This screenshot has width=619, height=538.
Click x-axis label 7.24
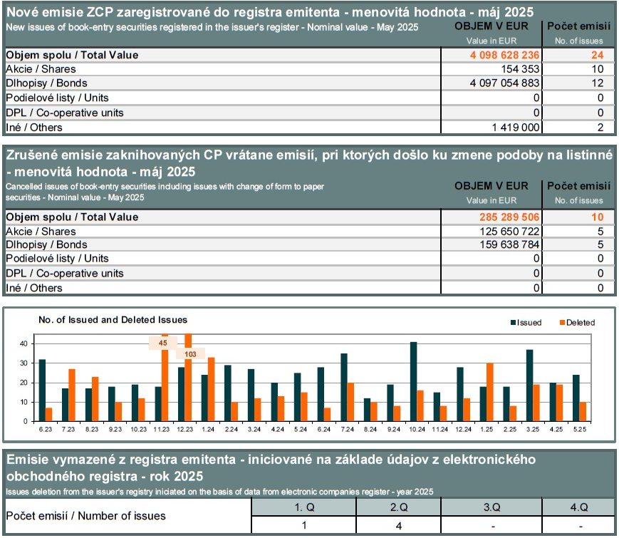tap(347, 430)
